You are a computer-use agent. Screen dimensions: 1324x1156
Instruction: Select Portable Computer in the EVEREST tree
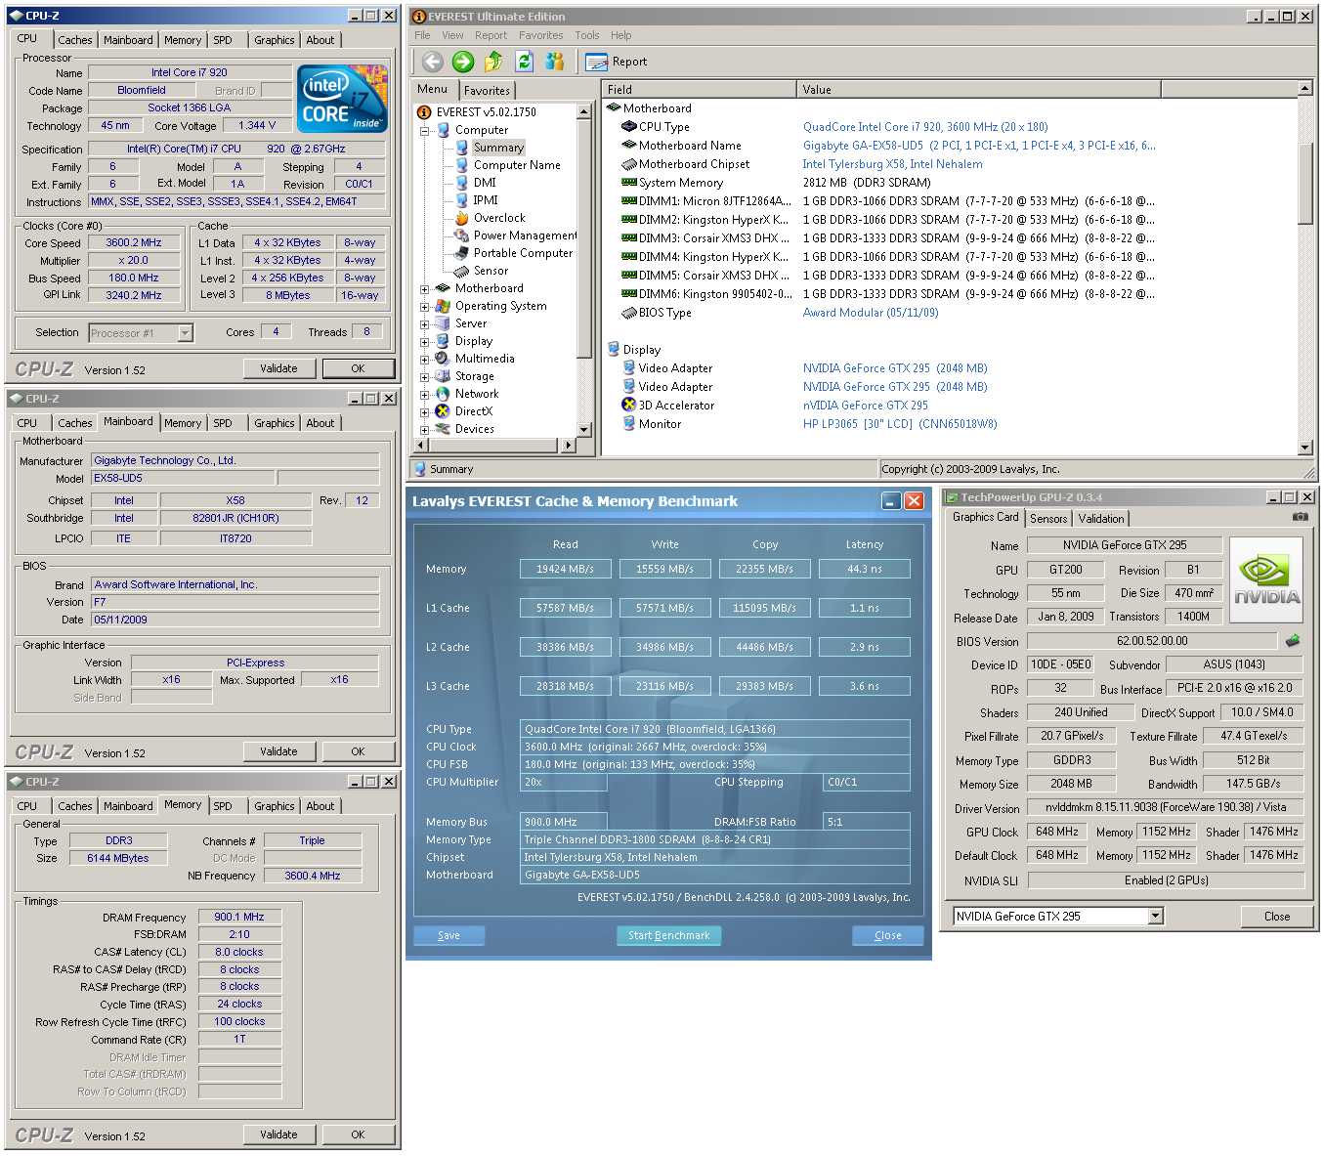point(513,253)
